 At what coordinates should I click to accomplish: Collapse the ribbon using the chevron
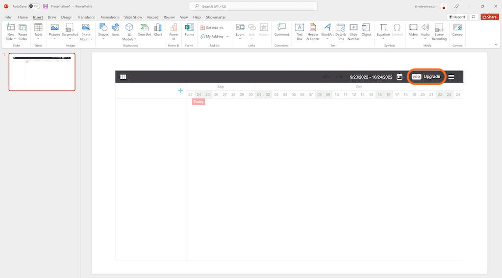[496, 44]
